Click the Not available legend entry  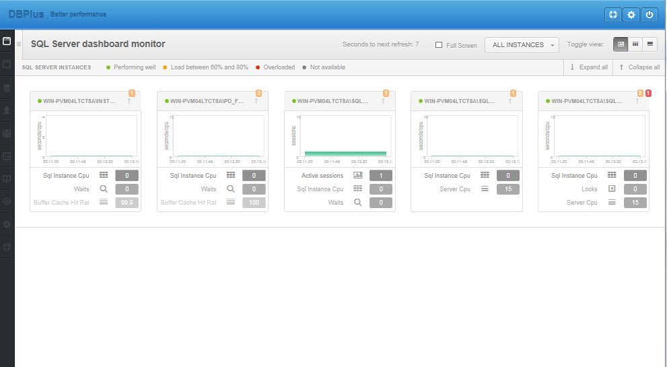(x=324, y=67)
